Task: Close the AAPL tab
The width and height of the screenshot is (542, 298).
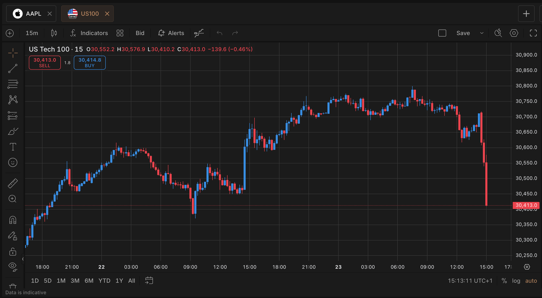Action: [49, 14]
